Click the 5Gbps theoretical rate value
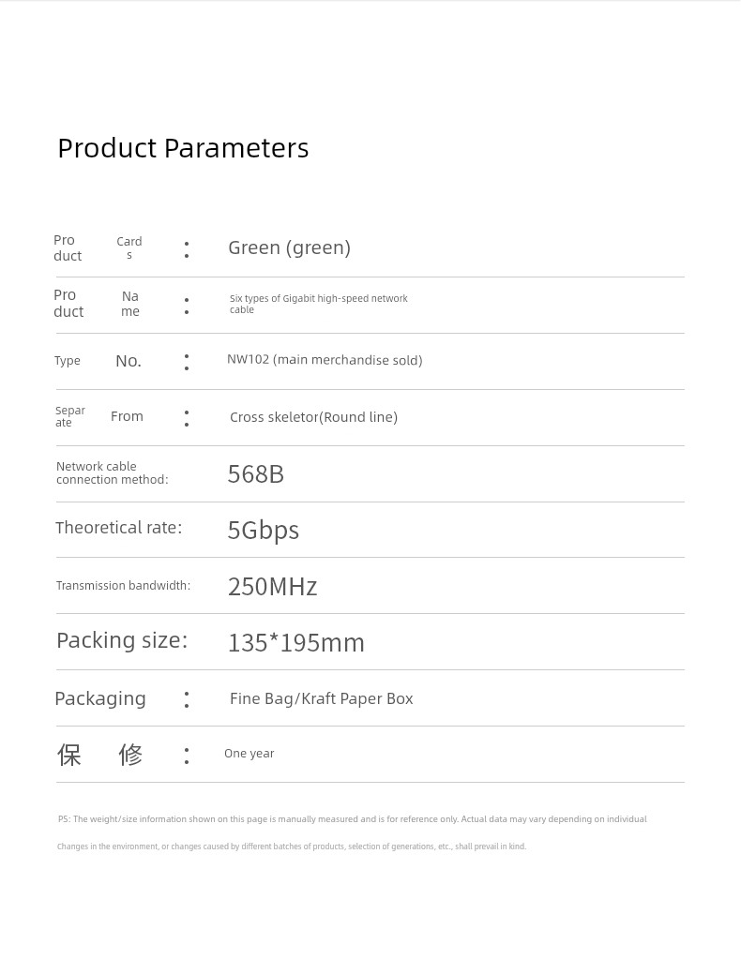 264,531
